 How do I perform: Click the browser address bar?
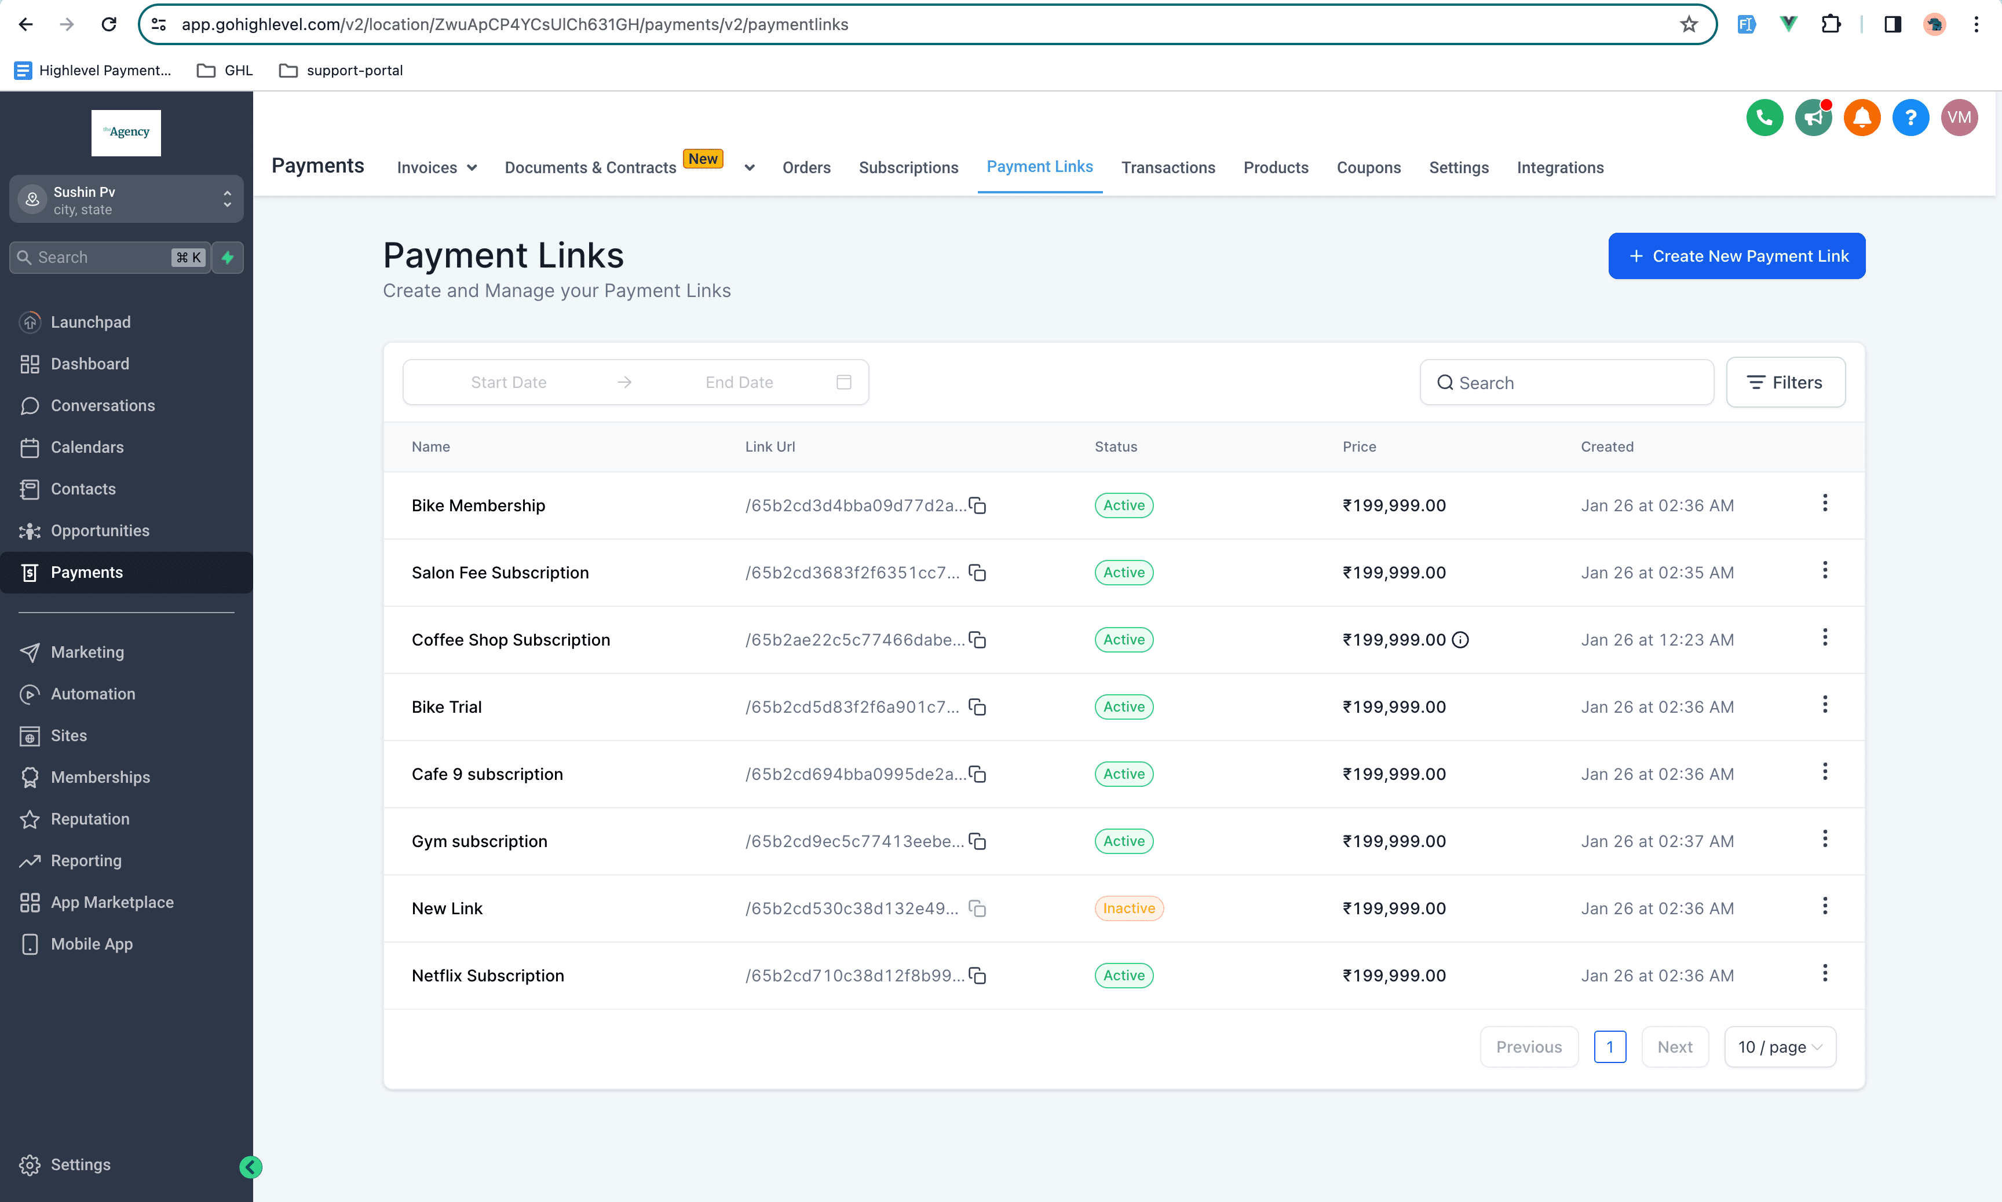(x=927, y=24)
